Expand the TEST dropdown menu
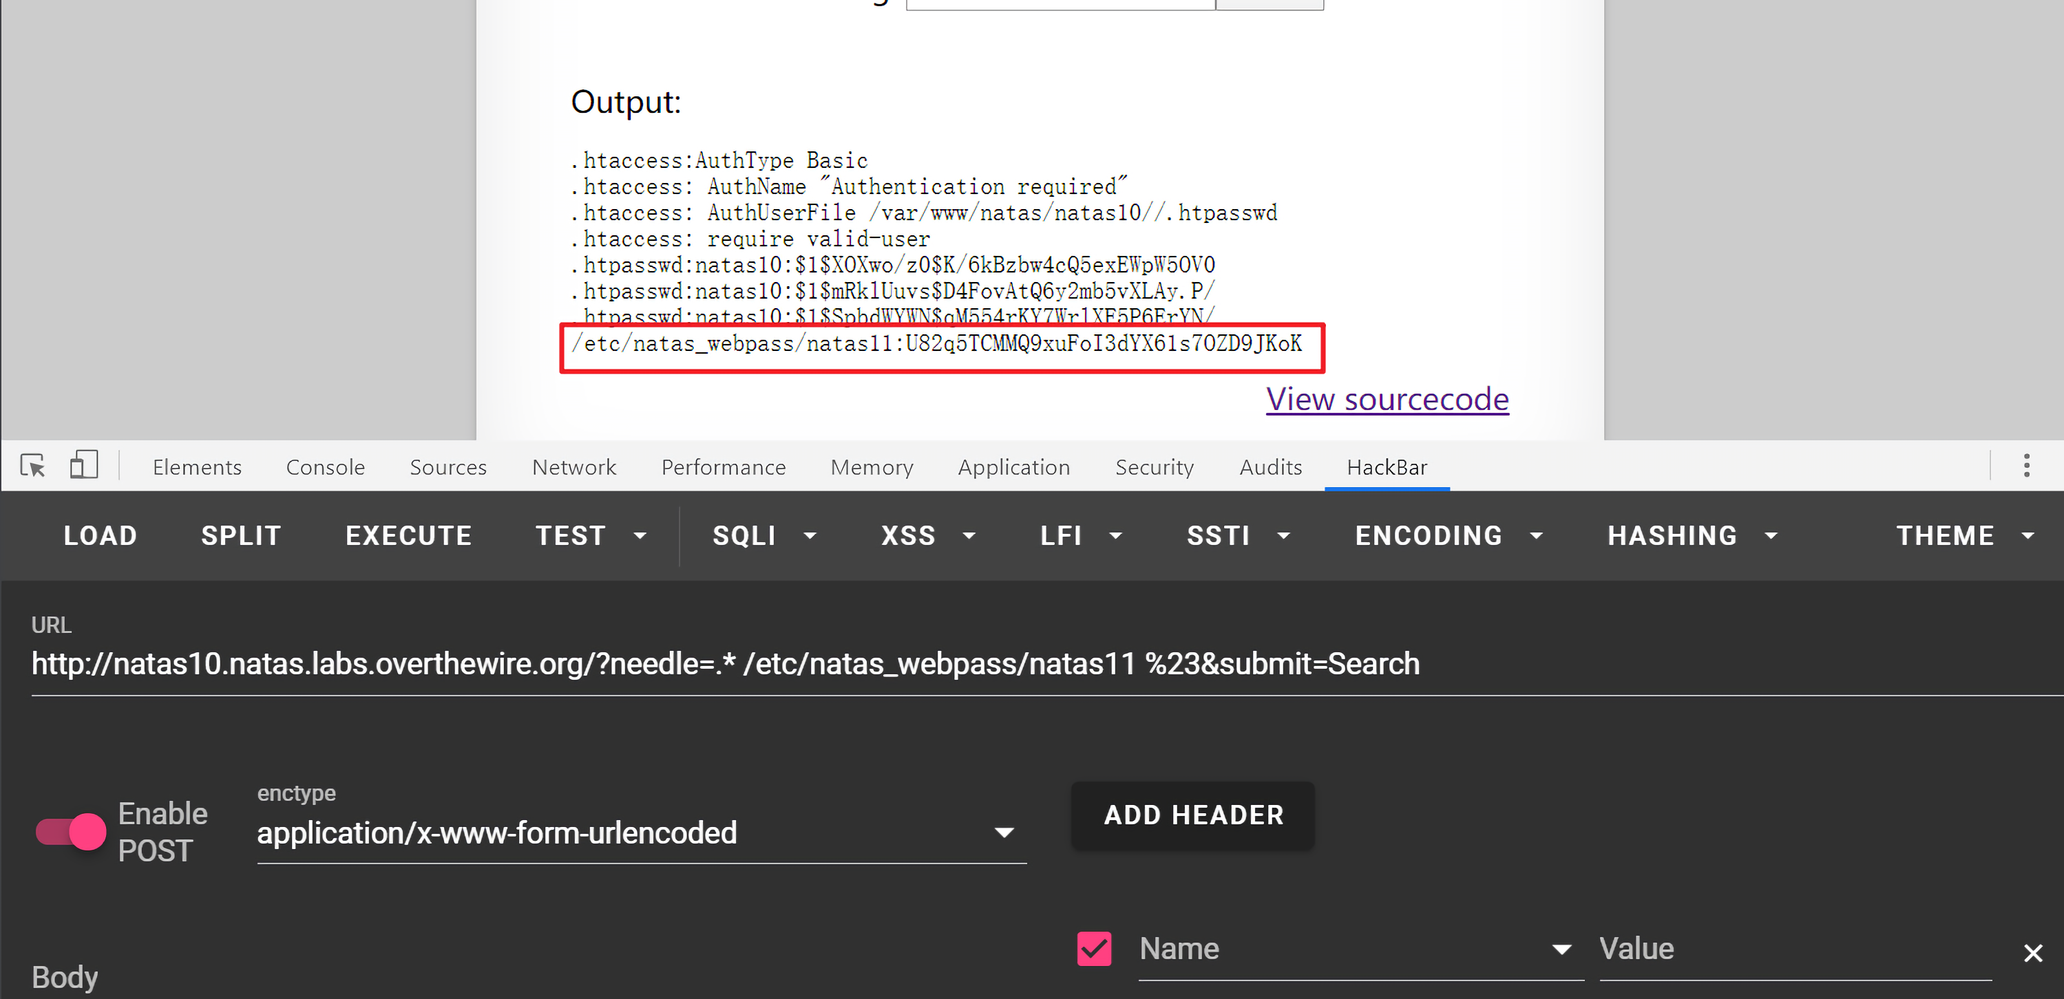Viewport: 2064px width, 999px height. 591,535
